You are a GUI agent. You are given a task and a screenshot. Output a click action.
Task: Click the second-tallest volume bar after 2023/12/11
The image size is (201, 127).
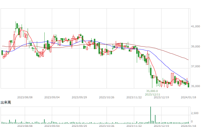pos(155,119)
